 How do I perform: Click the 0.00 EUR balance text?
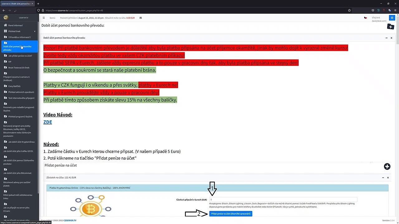point(131,18)
